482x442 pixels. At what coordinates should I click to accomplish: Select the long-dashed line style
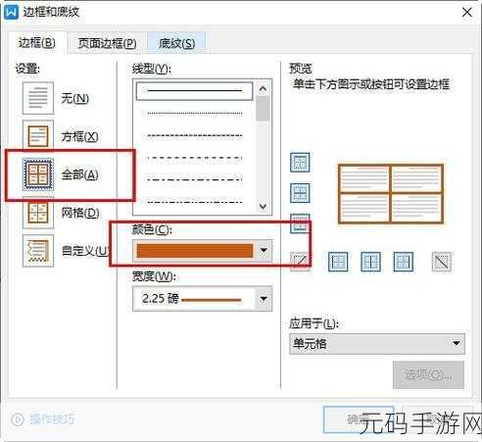pyautogui.click(x=194, y=158)
